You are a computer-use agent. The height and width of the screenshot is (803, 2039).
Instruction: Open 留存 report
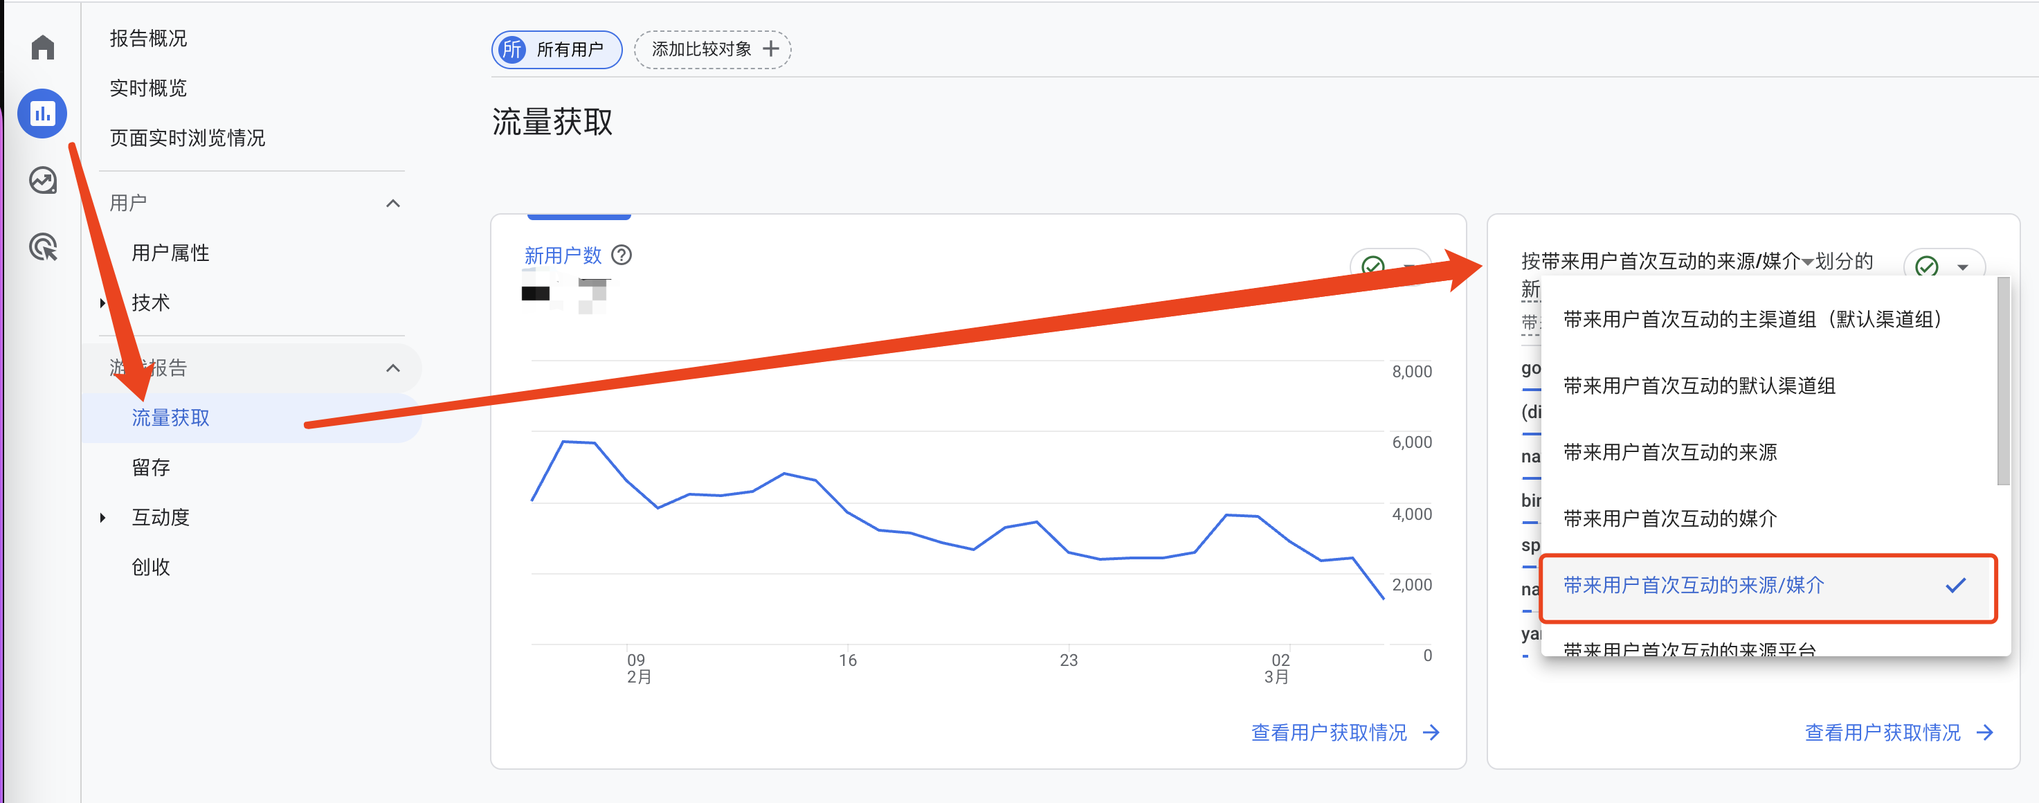point(150,467)
